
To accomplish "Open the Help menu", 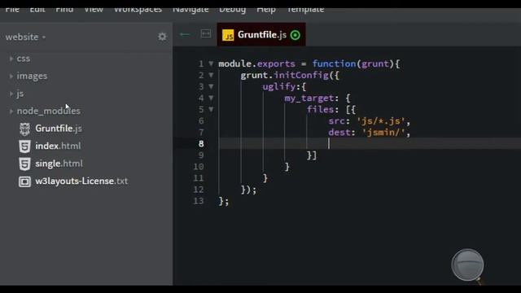I will tap(266, 10).
